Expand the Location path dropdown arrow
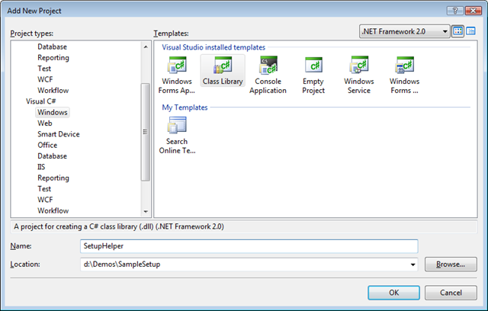The image size is (488, 311). coord(413,265)
